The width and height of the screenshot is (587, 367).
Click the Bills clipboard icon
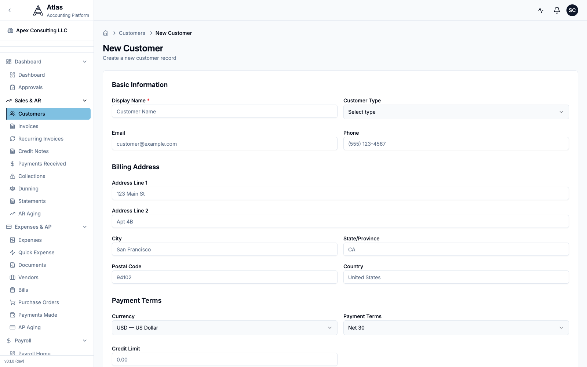coord(12,290)
